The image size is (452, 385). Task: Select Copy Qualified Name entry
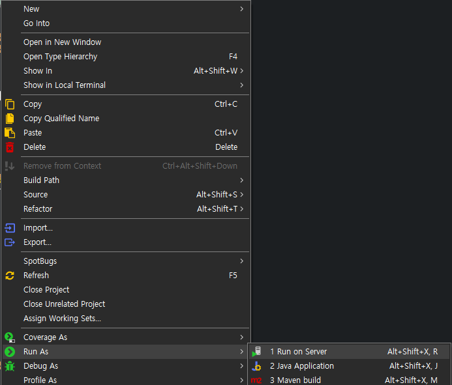coord(126,119)
